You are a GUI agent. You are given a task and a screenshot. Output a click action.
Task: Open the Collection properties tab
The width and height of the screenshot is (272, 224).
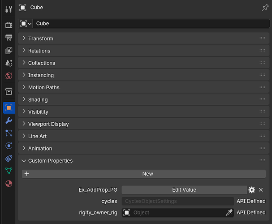pos(9,91)
